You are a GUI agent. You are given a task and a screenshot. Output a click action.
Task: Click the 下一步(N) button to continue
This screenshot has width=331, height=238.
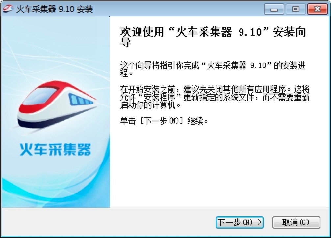click(240, 223)
